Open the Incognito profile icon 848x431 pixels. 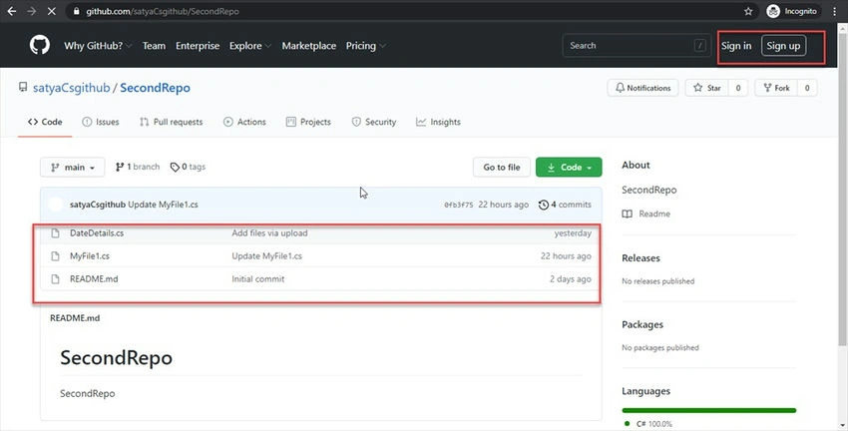pyautogui.click(x=773, y=11)
